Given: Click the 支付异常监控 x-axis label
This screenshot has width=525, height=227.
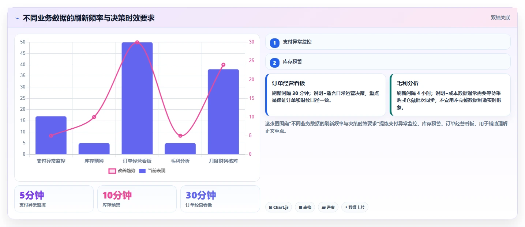Looking at the screenshot, I should [x=51, y=161].
